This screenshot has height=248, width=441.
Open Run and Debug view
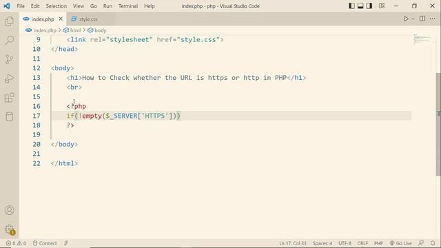(9, 79)
